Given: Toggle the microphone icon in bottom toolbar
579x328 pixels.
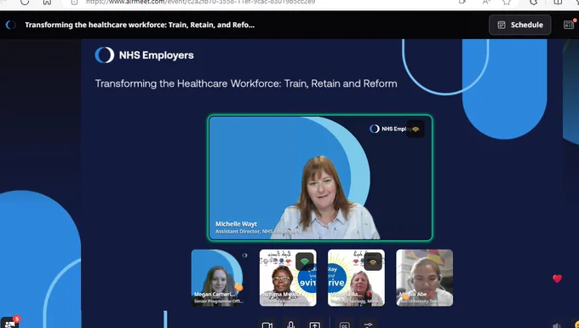Looking at the screenshot, I should [291, 325].
